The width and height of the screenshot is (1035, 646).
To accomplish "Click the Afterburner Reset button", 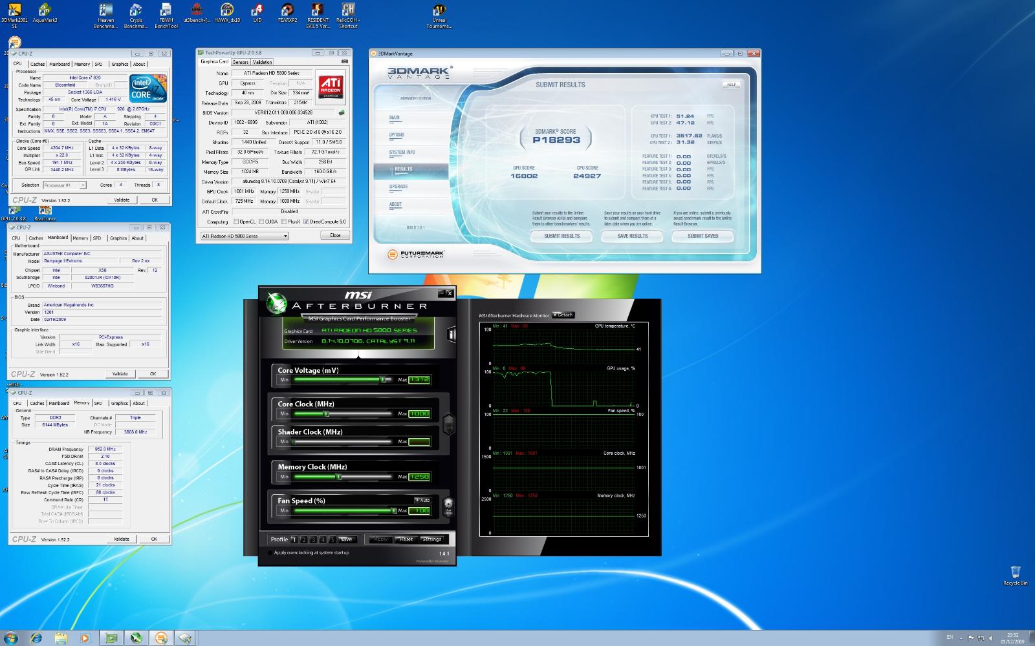I will click(406, 539).
